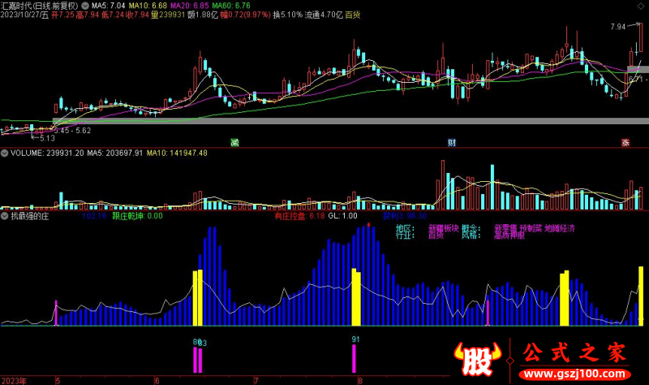Click the 地区: field label
This screenshot has height=385, width=649.
click(x=405, y=228)
